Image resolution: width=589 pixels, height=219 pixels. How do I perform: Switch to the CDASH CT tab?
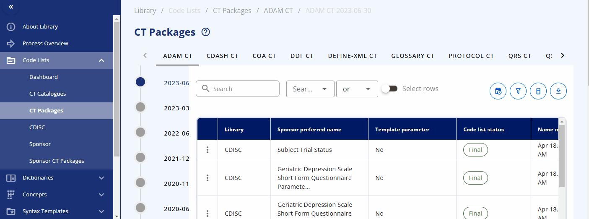(x=223, y=56)
